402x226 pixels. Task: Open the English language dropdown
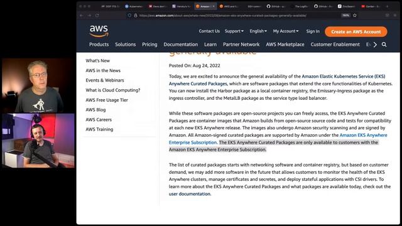pos(258,31)
